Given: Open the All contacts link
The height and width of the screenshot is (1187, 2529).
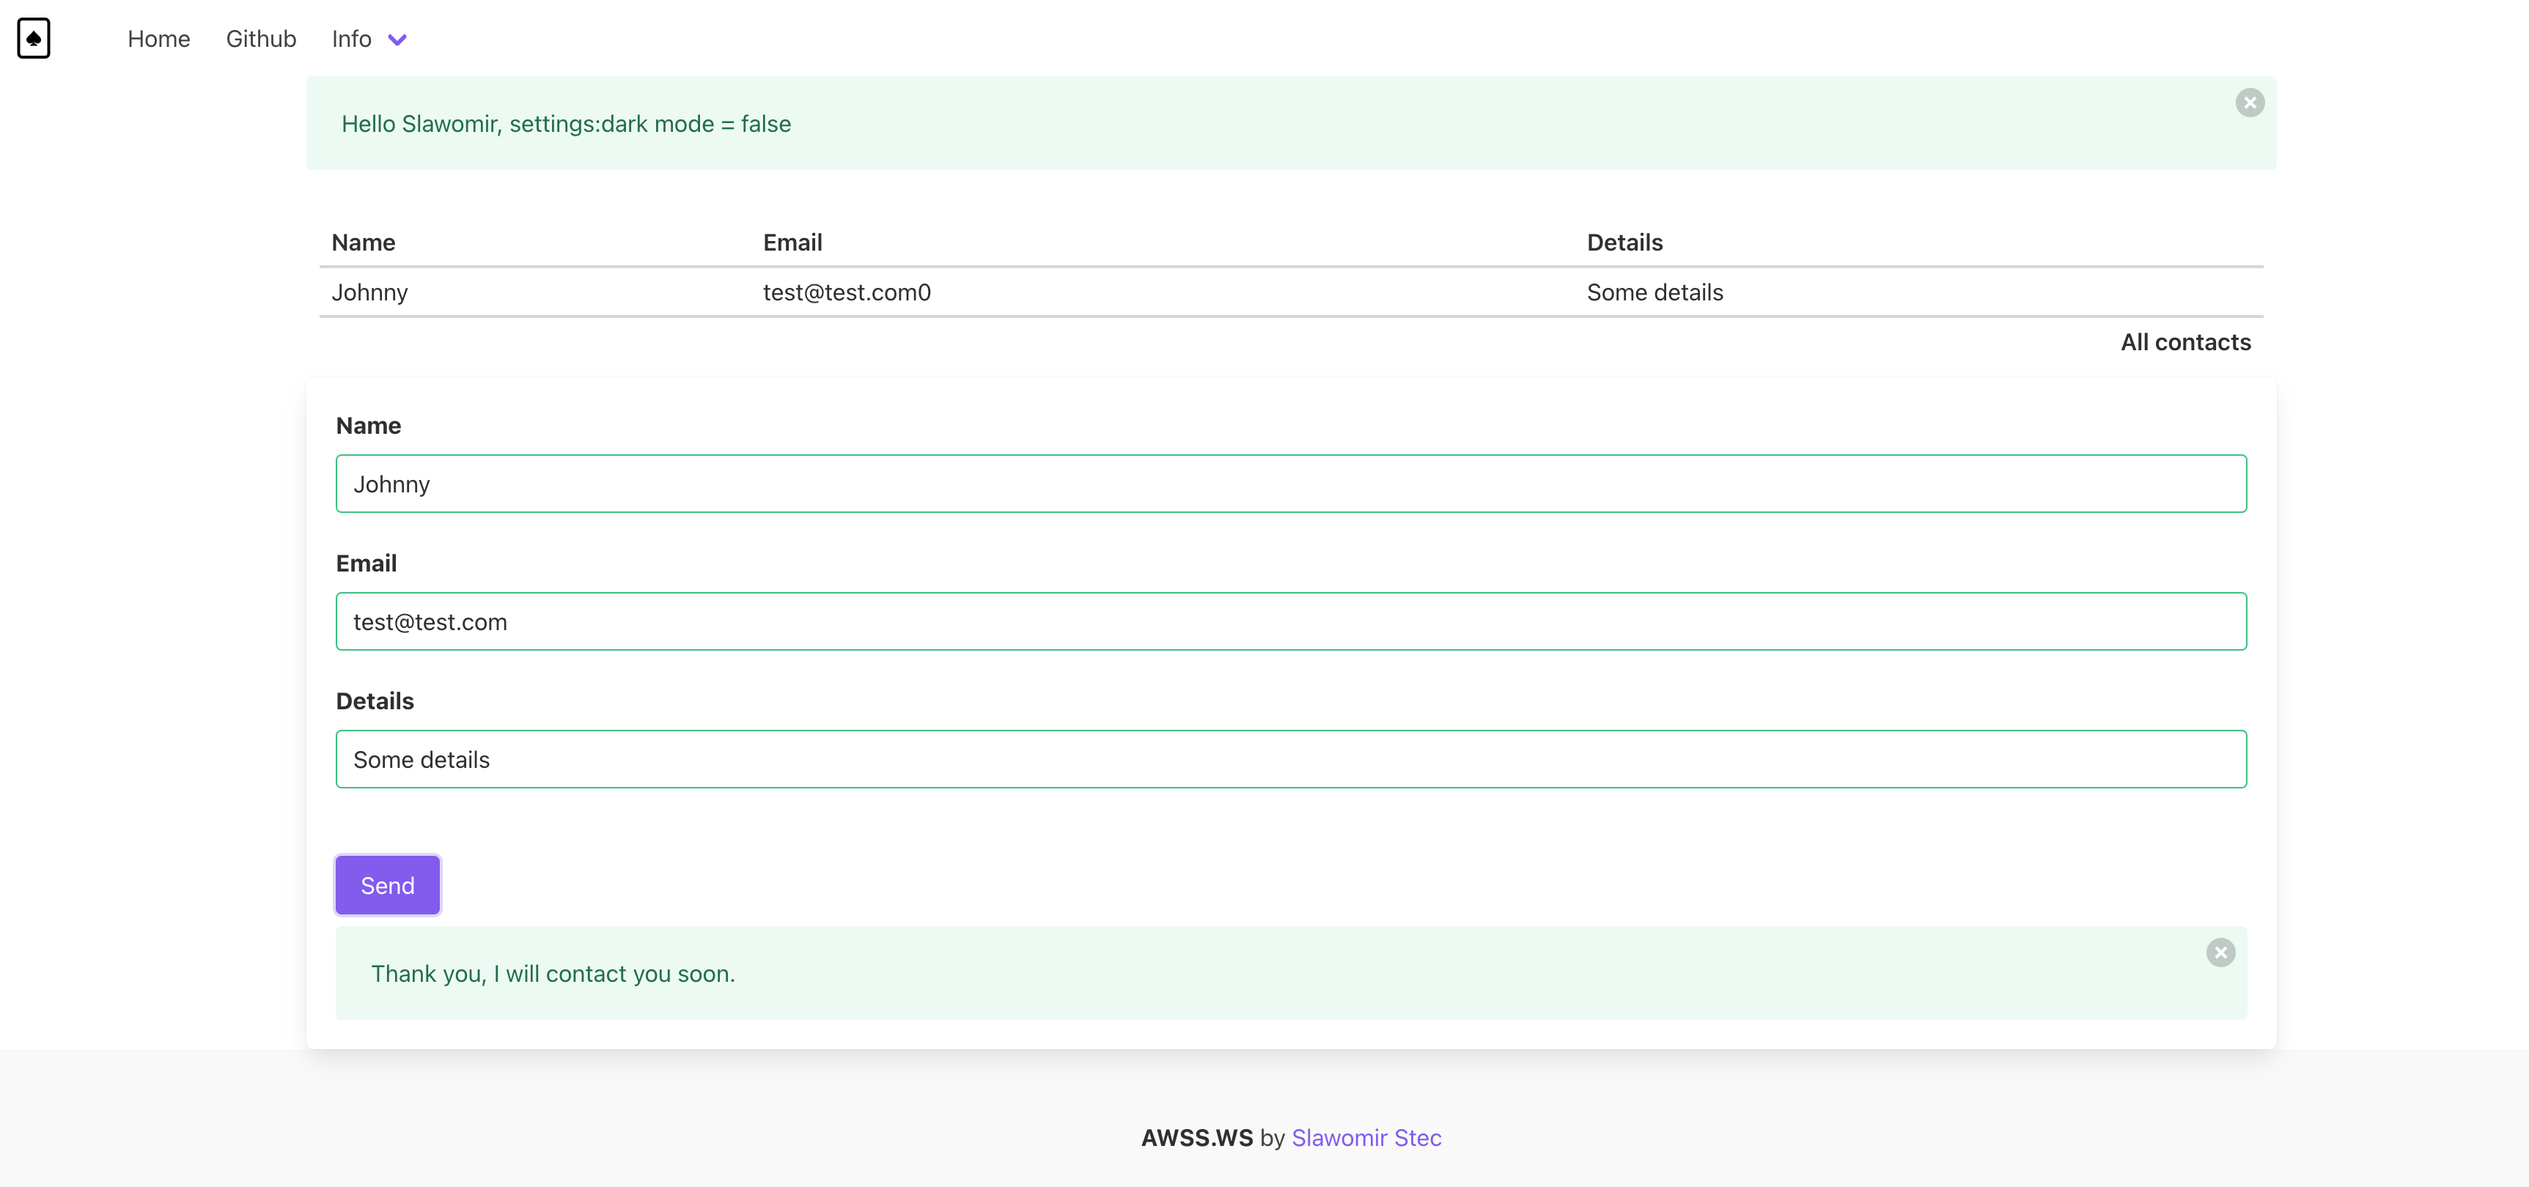Looking at the screenshot, I should coord(2184,342).
